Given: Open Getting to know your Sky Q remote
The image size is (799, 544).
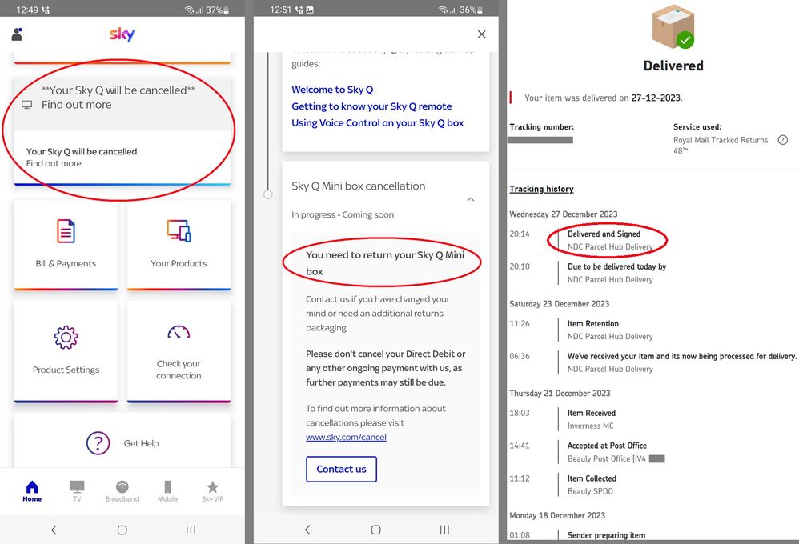Looking at the screenshot, I should pyautogui.click(x=371, y=106).
